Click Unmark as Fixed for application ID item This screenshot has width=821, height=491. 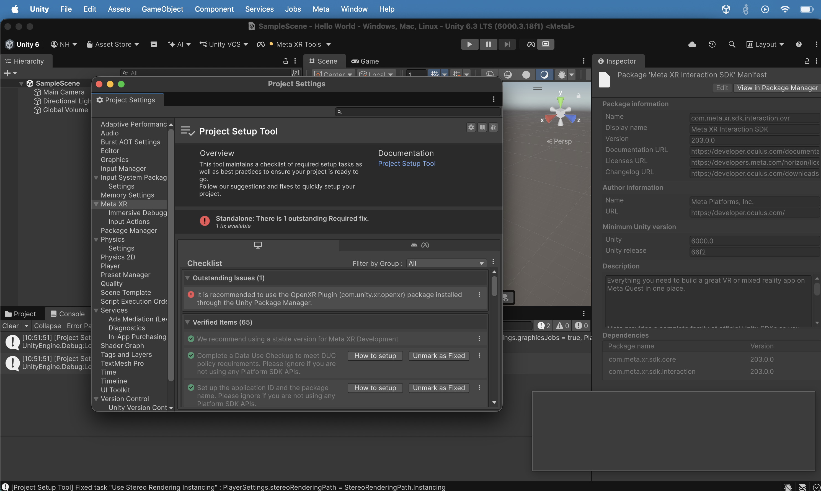click(x=438, y=388)
